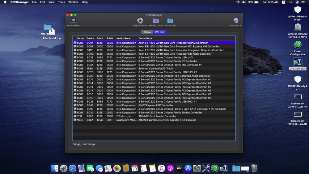Select the High Definition Audio Controller row
The width and height of the screenshot is (309, 174).
(x=154, y=76)
